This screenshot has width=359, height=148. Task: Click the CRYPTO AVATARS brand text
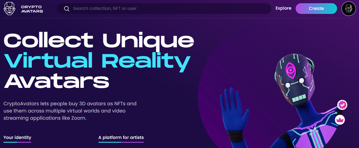[32, 9]
